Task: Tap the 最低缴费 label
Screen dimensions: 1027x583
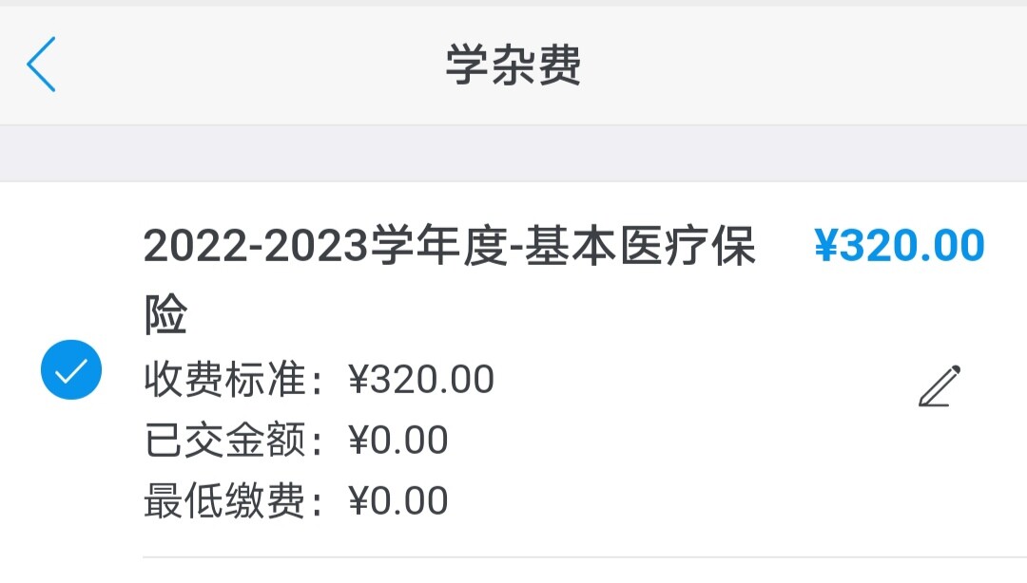Action: pyautogui.click(x=224, y=501)
